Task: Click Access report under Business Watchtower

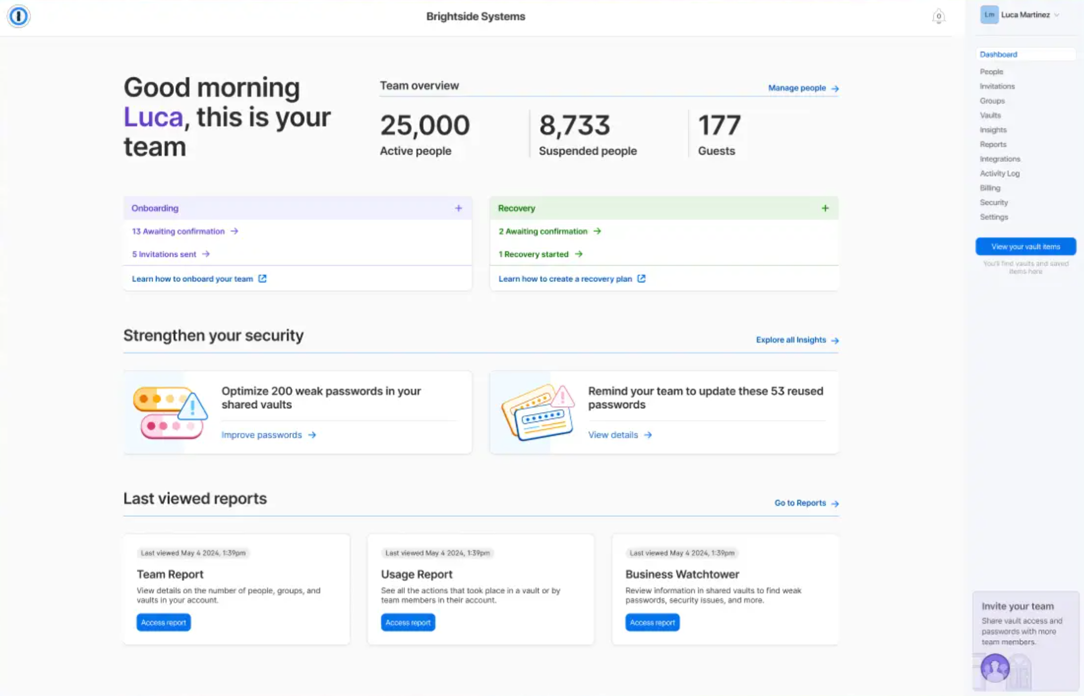Action: point(652,622)
